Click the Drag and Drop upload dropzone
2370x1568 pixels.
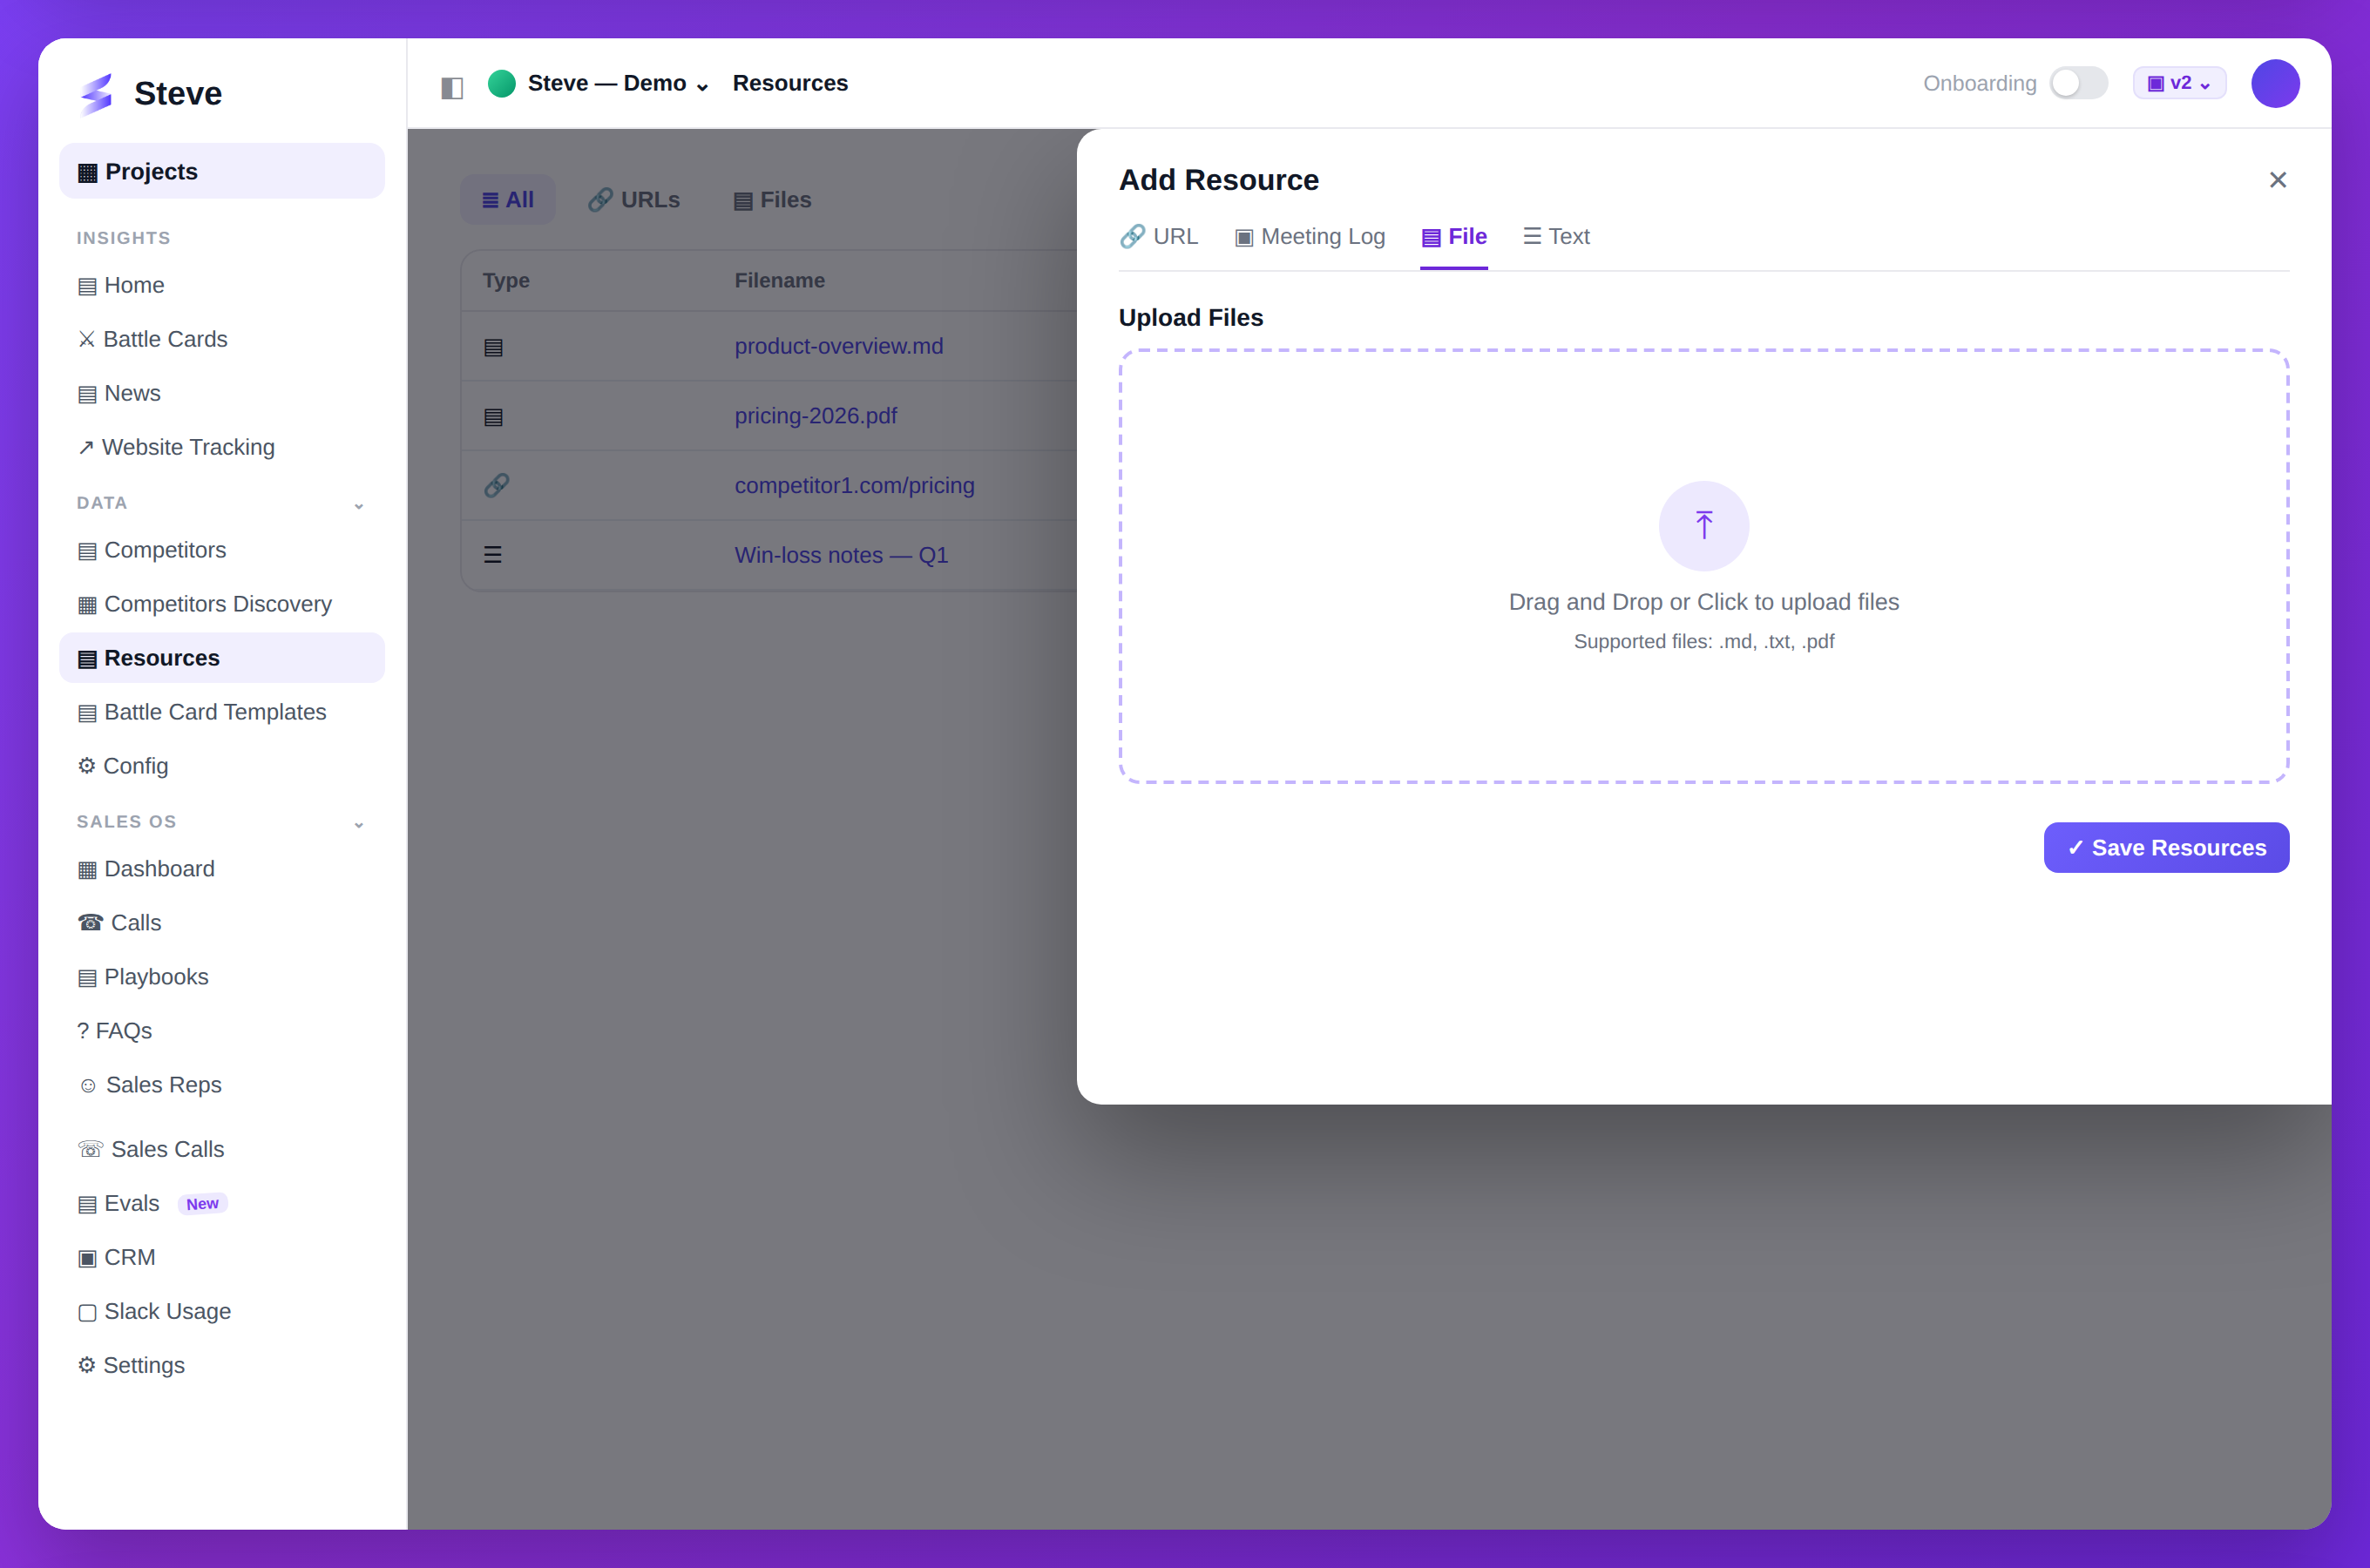(1703, 566)
